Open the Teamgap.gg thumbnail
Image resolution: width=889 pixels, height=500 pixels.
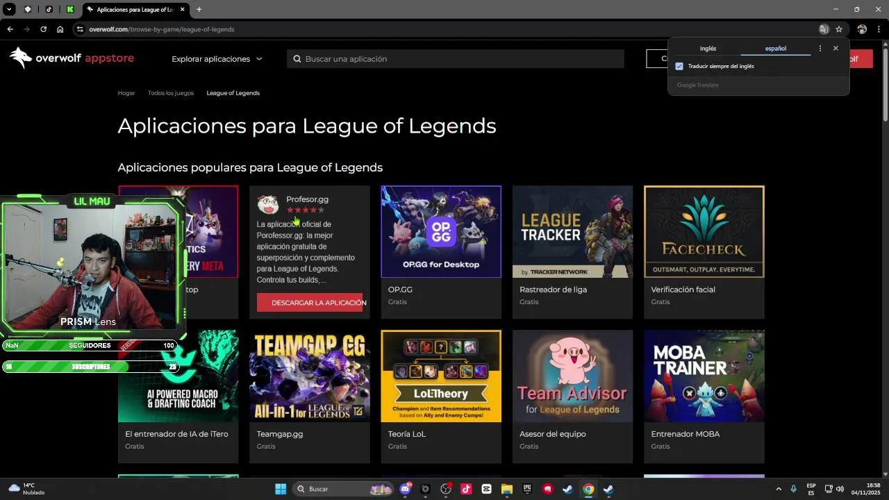[x=310, y=376]
